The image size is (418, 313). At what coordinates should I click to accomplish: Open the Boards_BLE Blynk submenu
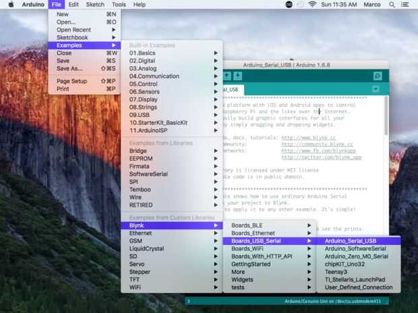270,225
